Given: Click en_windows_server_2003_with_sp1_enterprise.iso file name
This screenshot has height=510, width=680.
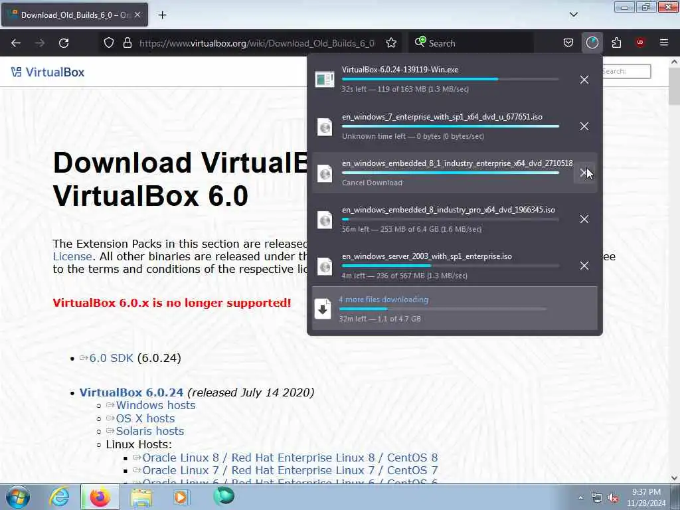Looking at the screenshot, I should coord(427,256).
